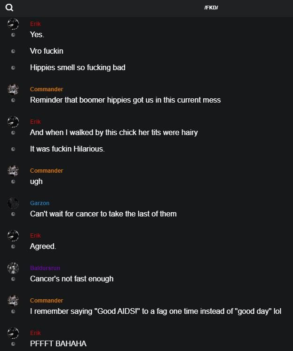Click the Erik username above 'Yes.'

click(35, 24)
